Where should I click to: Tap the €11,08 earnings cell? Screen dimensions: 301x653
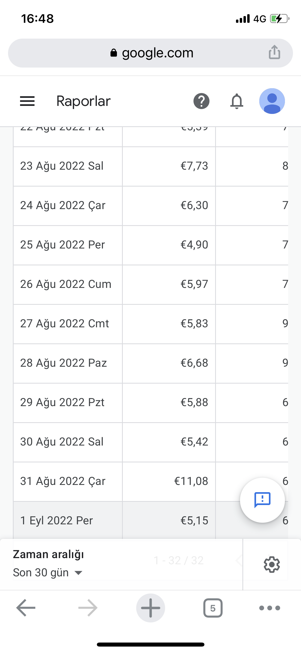(x=169, y=481)
